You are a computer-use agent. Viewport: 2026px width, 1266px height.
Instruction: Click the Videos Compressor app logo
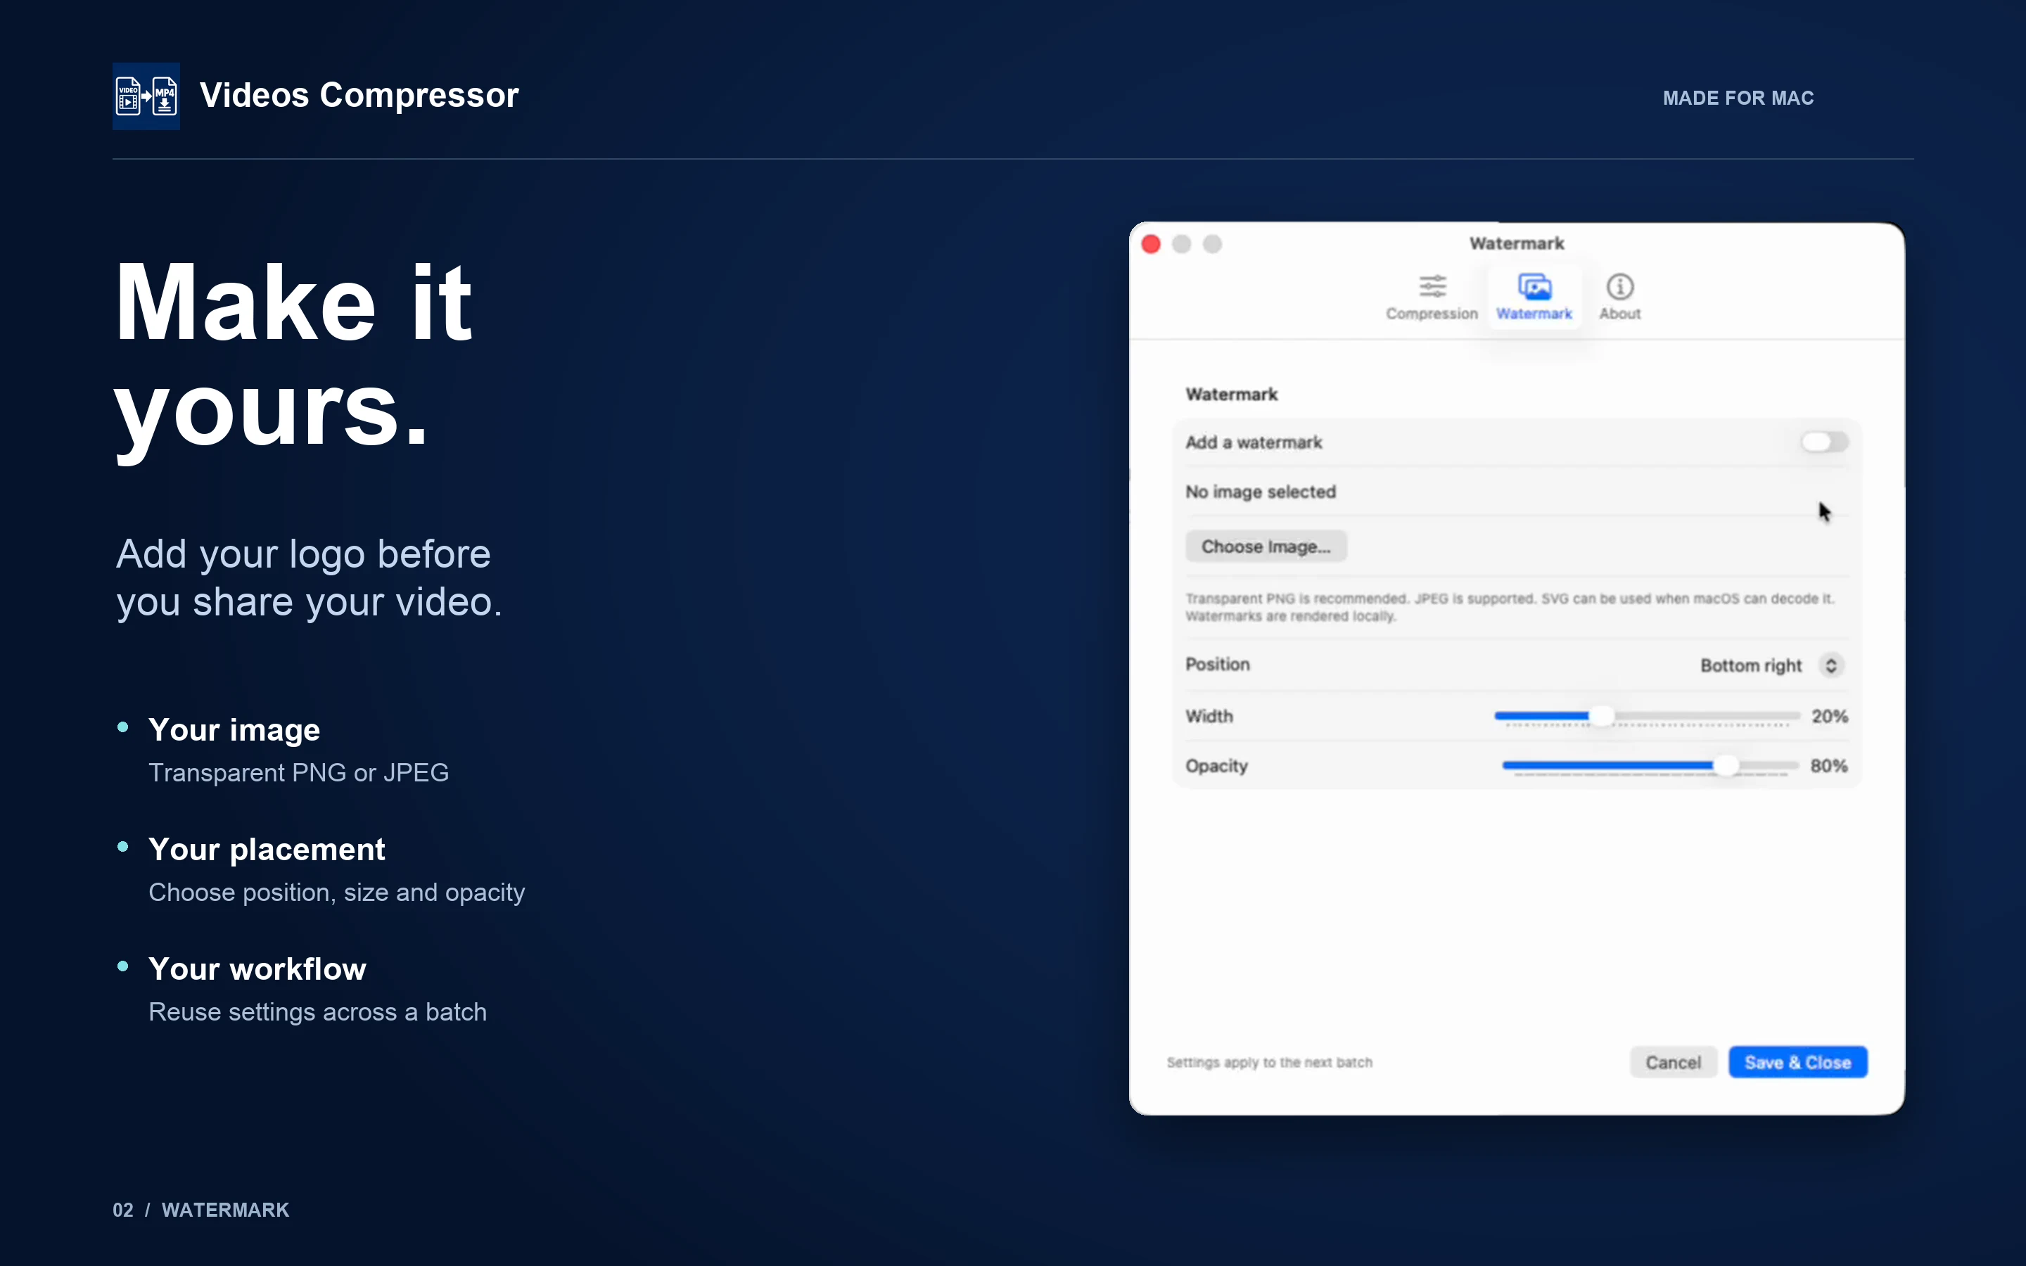tap(146, 96)
